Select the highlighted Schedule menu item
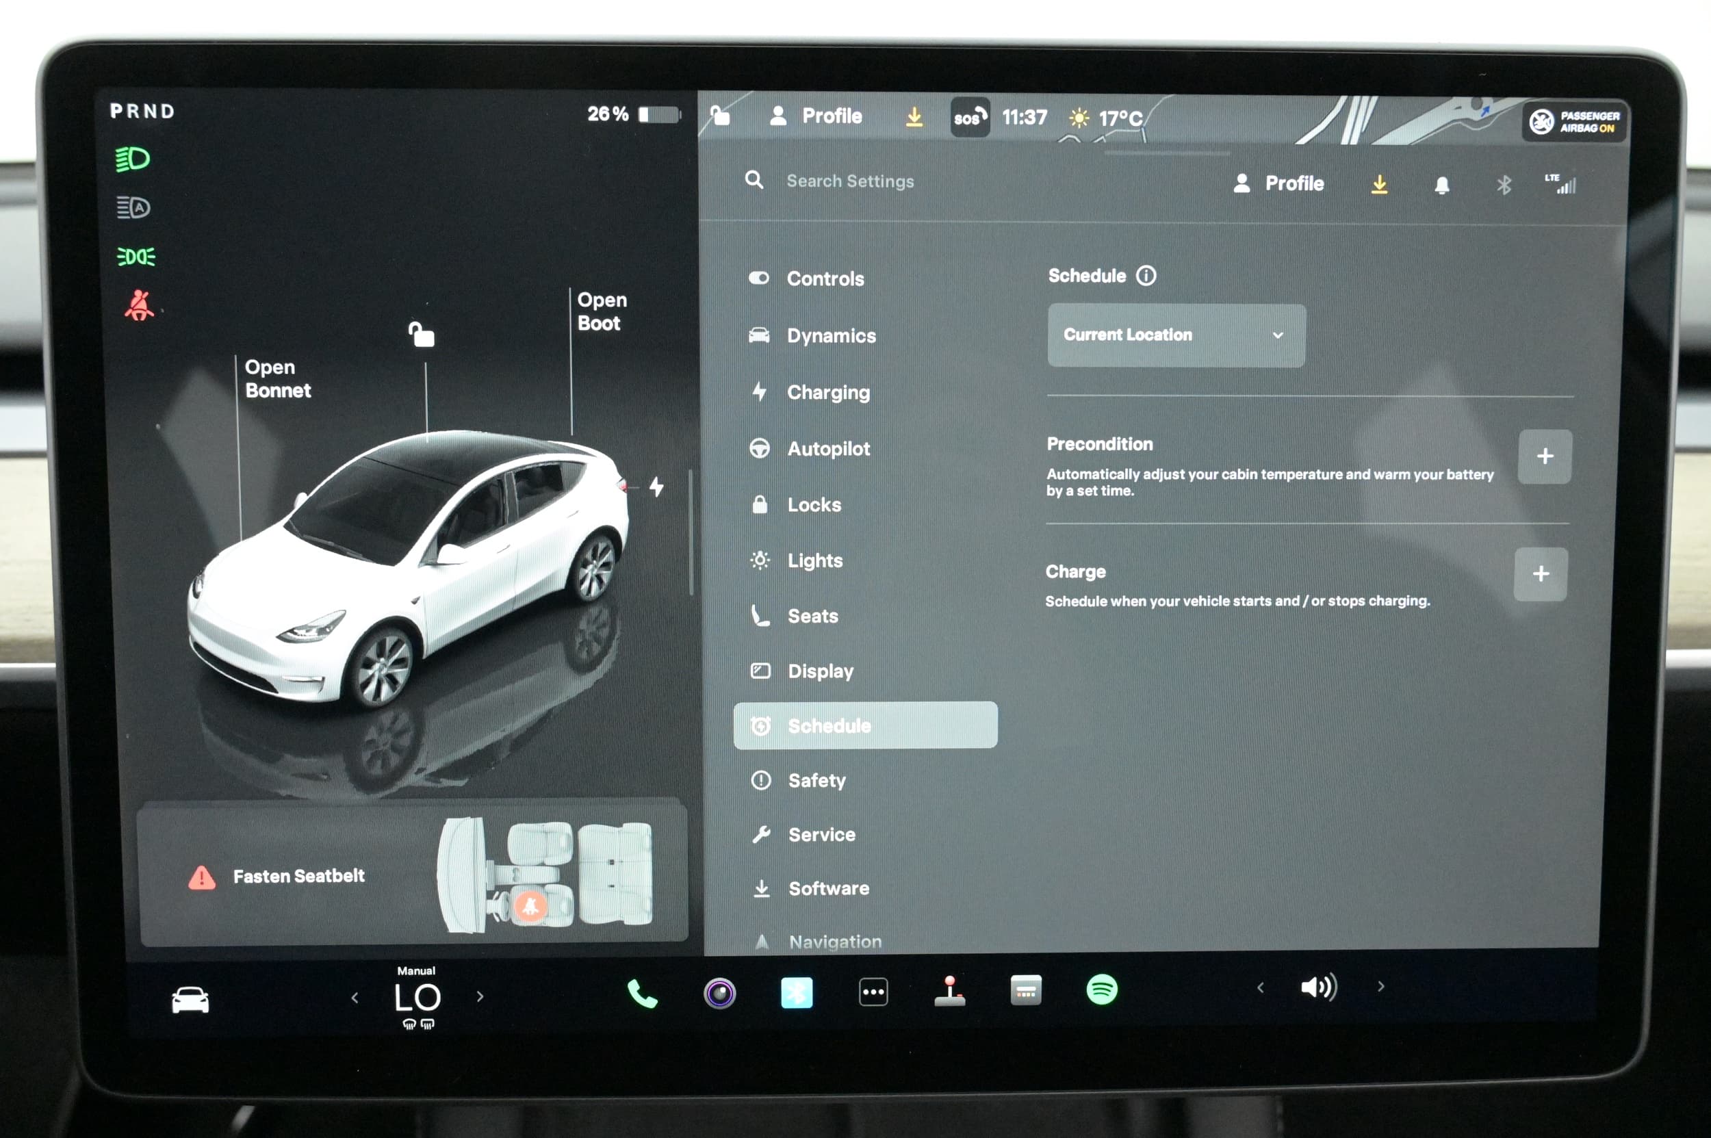 pyautogui.click(x=865, y=725)
